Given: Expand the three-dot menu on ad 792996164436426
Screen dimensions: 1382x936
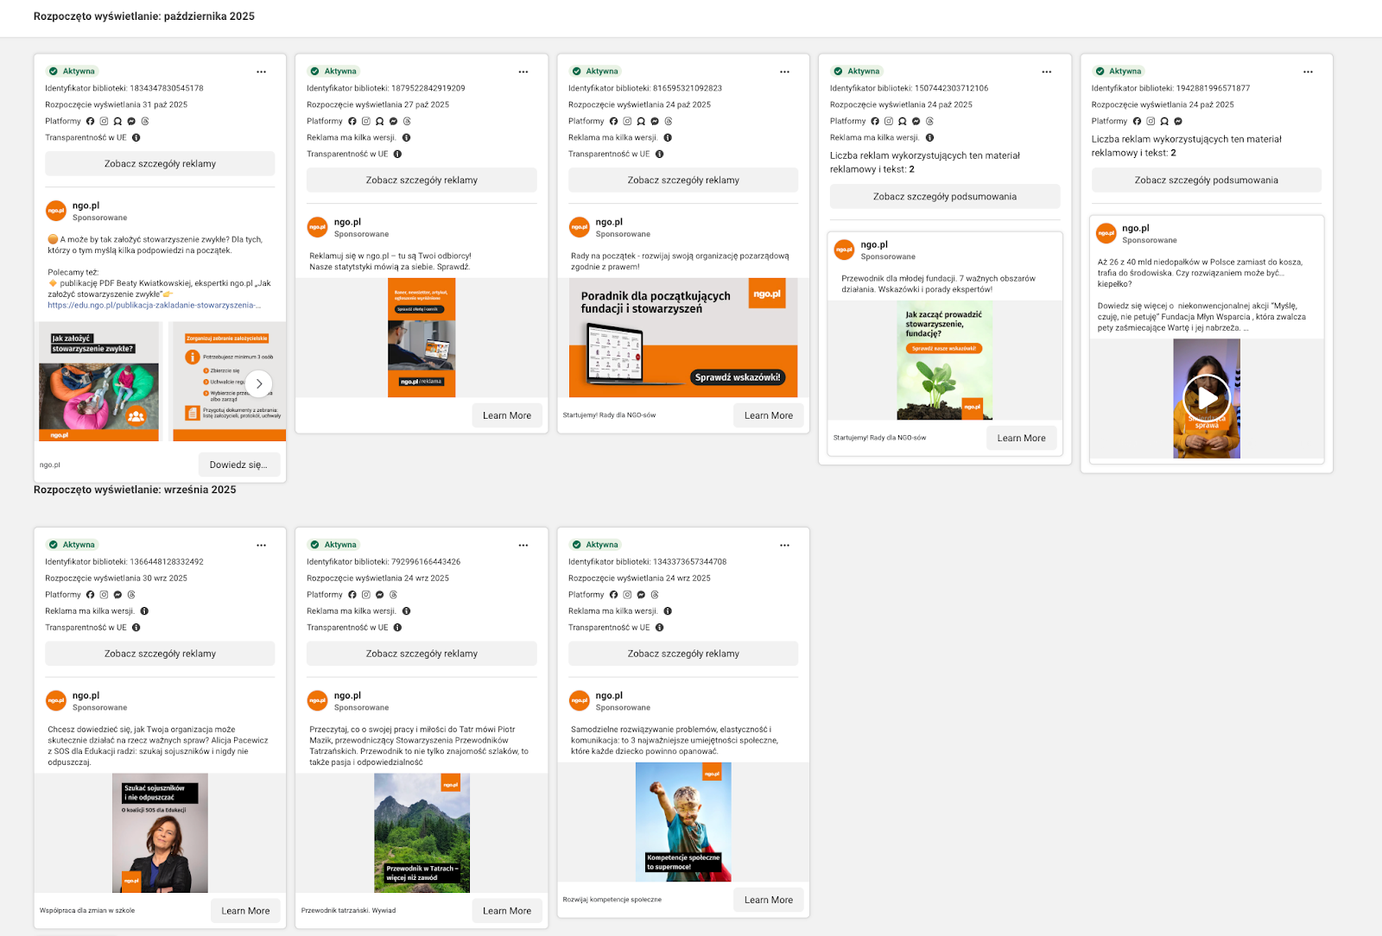Looking at the screenshot, I should 523,545.
